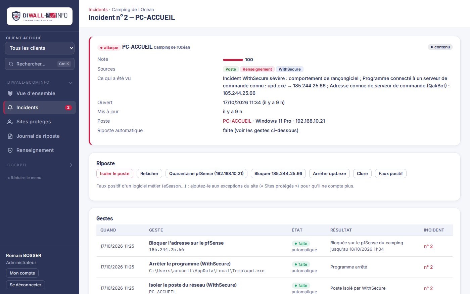Click Quarantaine pfSense (192.168.10.21) button
470x294 pixels.
206,174
